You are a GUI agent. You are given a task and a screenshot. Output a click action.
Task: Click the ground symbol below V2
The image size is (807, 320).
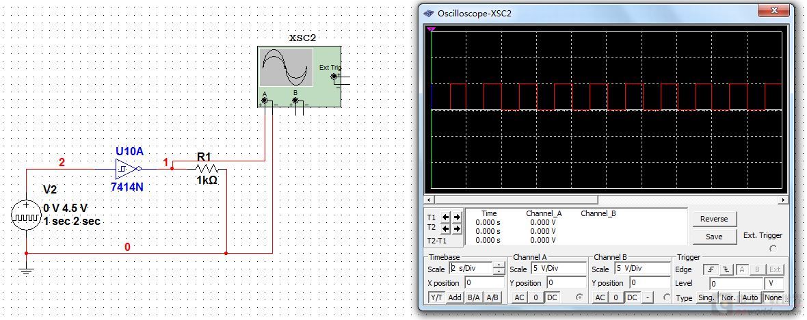pos(26,270)
